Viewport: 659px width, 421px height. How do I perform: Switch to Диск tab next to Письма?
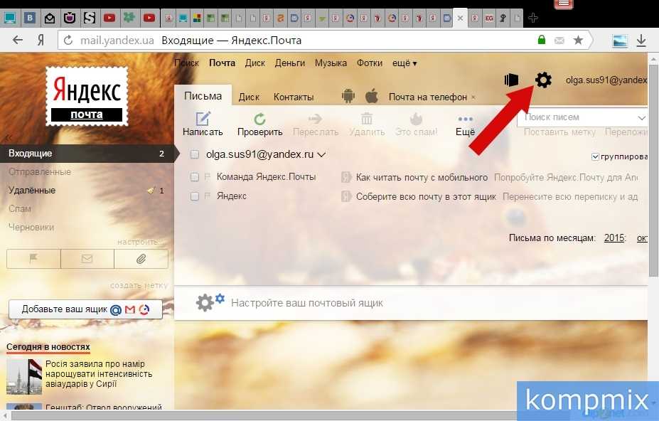pos(249,97)
